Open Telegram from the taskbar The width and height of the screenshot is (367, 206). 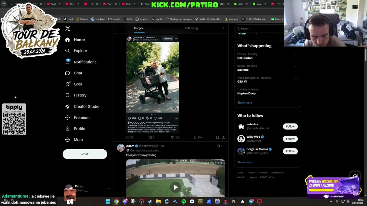251,201
